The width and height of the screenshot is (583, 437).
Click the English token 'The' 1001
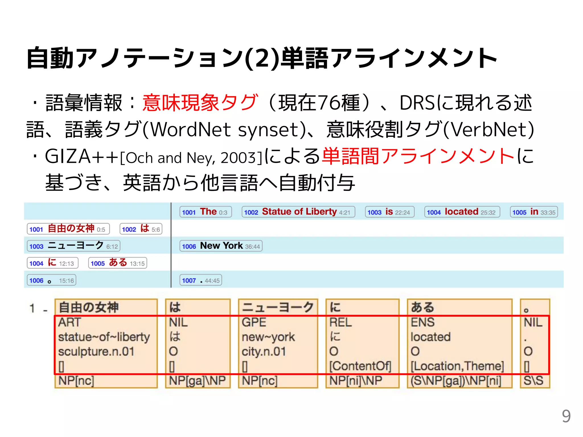coord(206,212)
